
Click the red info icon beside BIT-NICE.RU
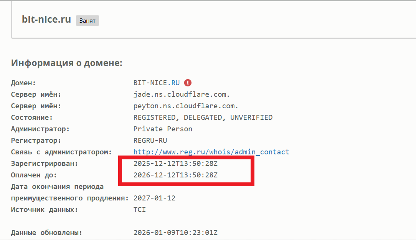tap(188, 83)
